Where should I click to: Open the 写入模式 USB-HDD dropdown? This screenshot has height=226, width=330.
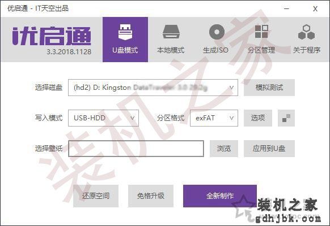point(103,118)
